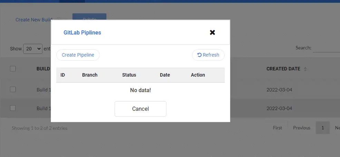This screenshot has height=157, width=340.
Task: Select page 1 in pagination
Action: coord(323,128)
